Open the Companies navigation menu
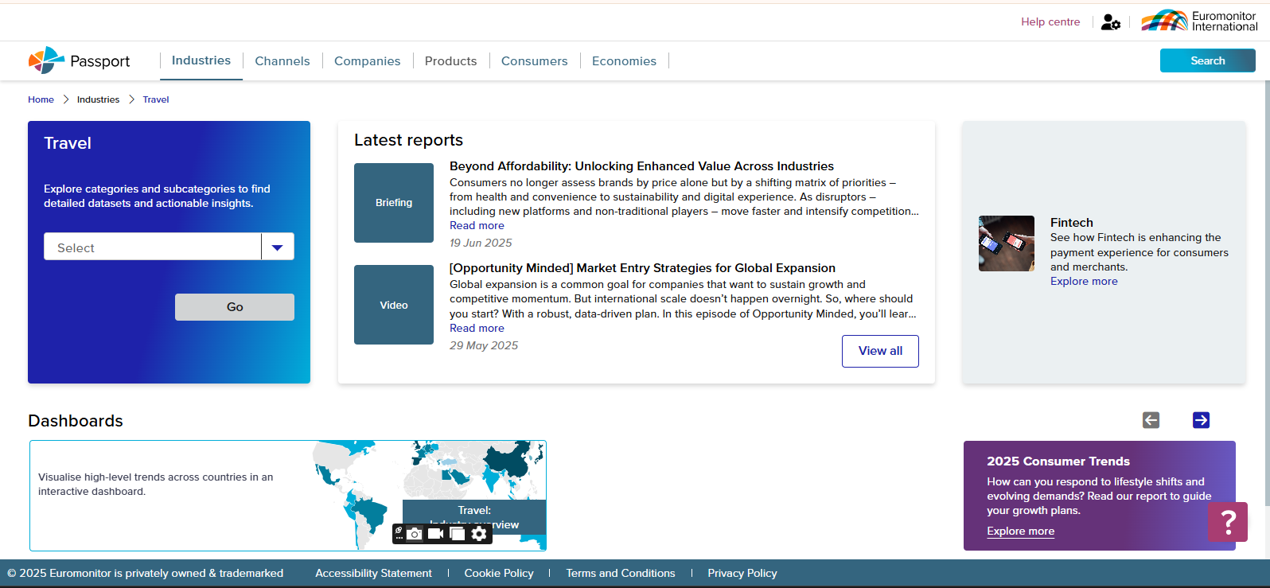The width and height of the screenshot is (1270, 588). pyautogui.click(x=367, y=61)
